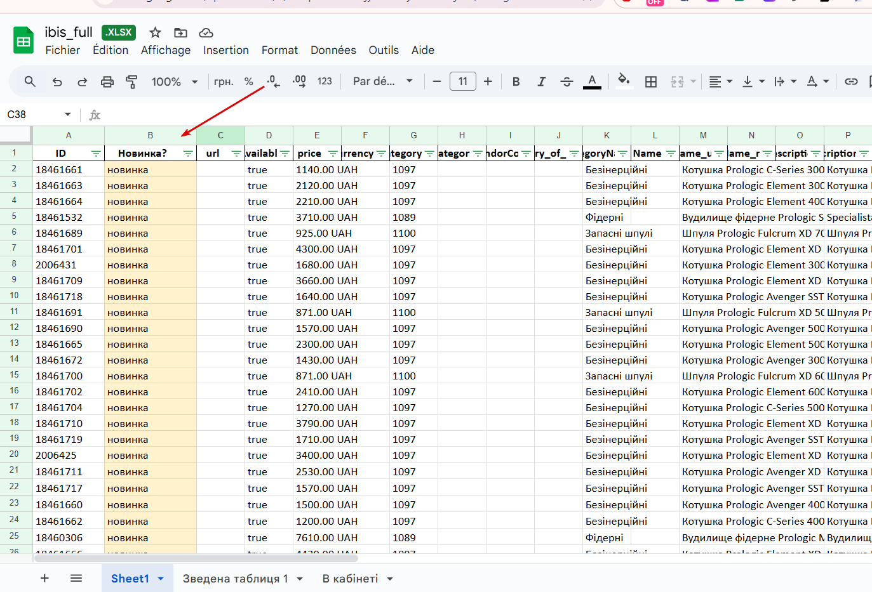Open Sheet1 tab options arrow
This screenshot has height=592, width=872.
pyautogui.click(x=161, y=579)
